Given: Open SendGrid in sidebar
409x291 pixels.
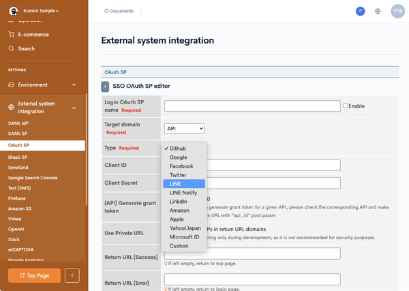Looking at the screenshot, I should click(18, 168).
